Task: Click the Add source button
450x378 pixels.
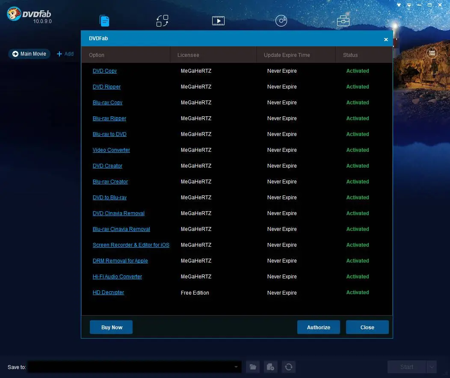Action: click(x=65, y=53)
